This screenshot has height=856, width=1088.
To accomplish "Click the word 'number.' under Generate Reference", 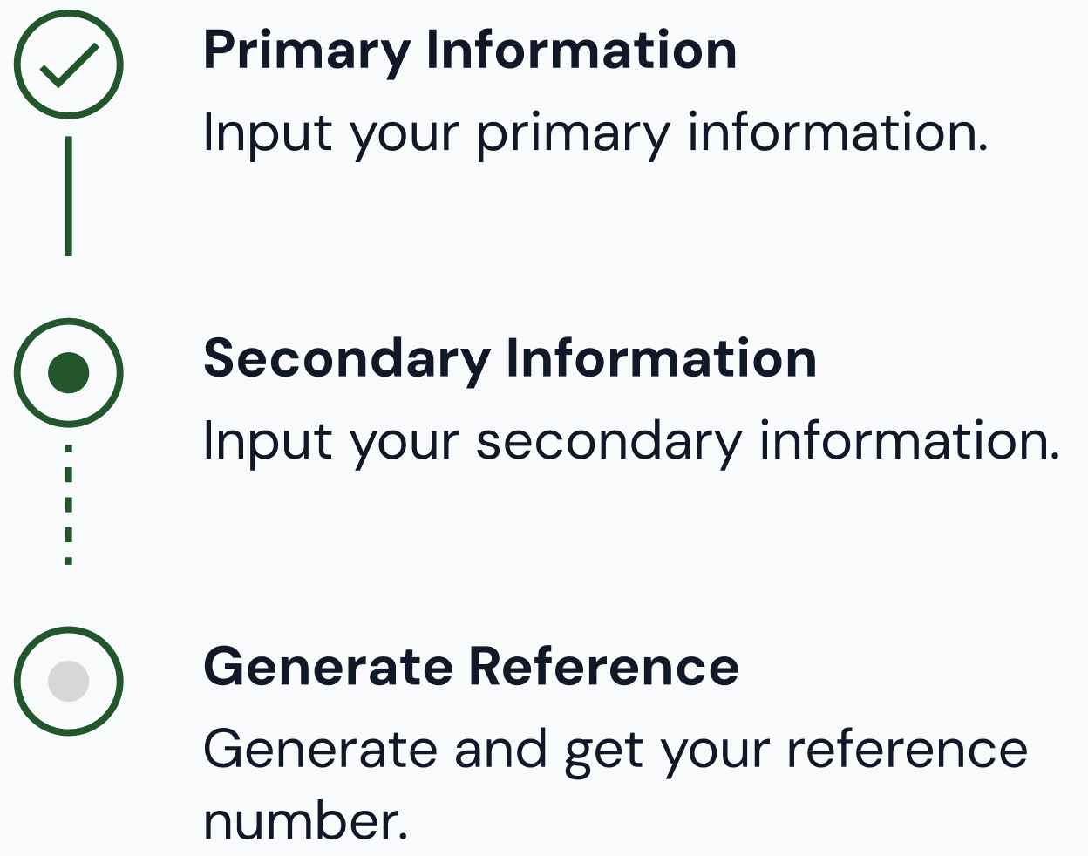I will [306, 821].
